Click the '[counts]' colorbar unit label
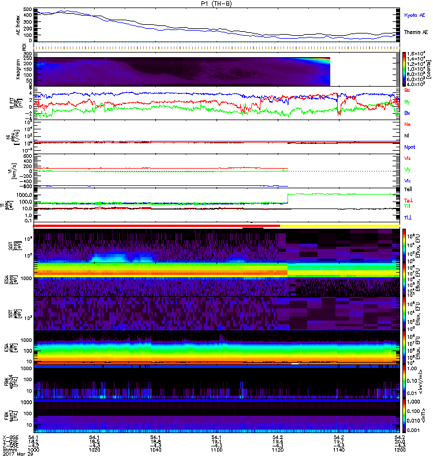The width and height of the screenshot is (433, 462). pos(429,69)
